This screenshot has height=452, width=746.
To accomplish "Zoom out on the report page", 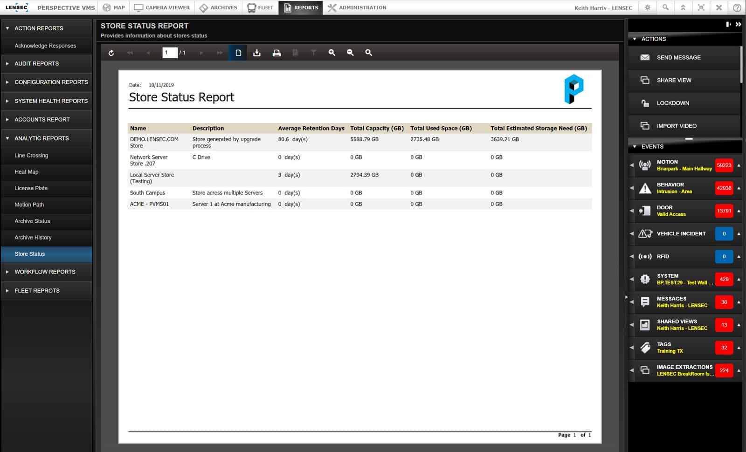I will tap(350, 53).
